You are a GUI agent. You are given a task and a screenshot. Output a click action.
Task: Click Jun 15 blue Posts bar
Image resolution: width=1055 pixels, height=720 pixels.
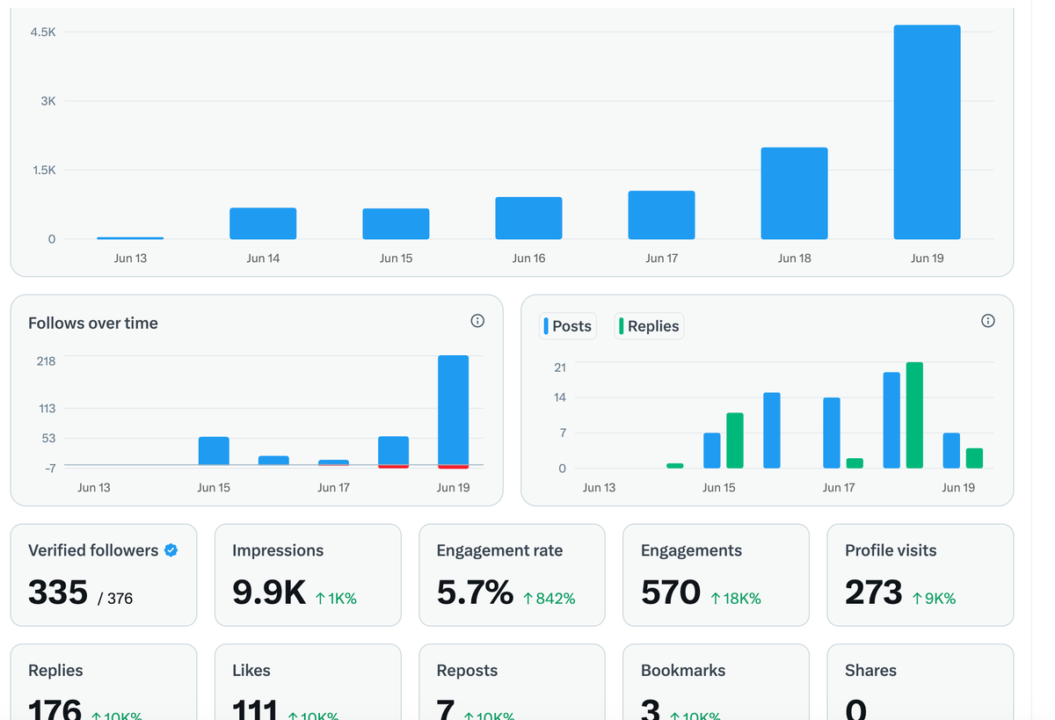[712, 450]
